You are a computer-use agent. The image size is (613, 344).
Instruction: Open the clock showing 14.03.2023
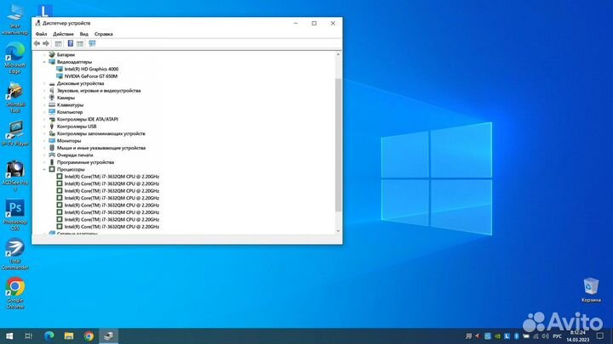click(x=578, y=336)
